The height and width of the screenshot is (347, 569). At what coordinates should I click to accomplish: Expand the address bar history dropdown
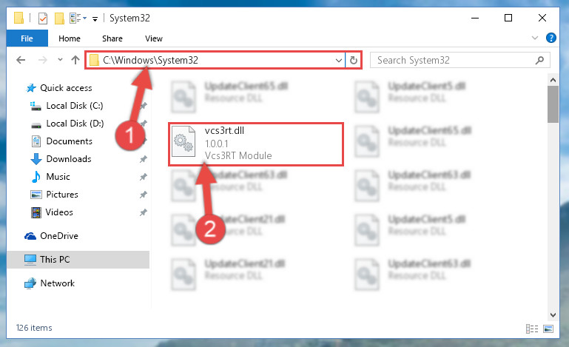coord(339,60)
